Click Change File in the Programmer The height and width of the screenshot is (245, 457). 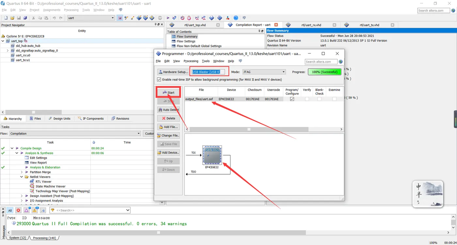tap(168, 135)
